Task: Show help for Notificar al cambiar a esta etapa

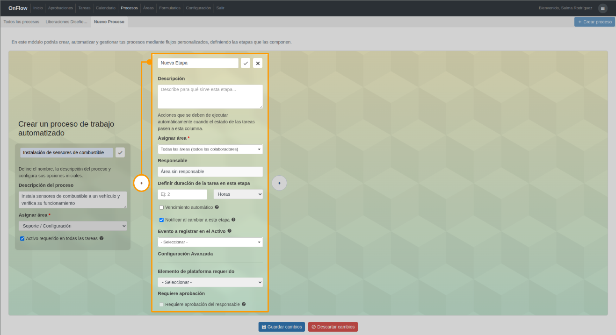Action: click(x=233, y=220)
